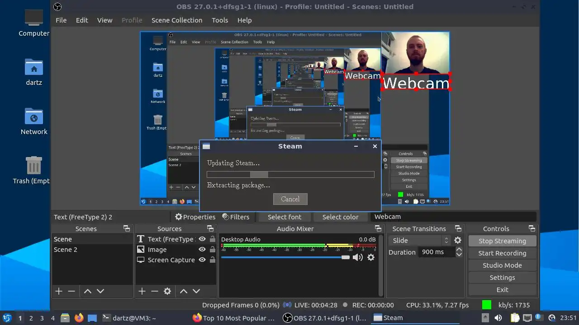This screenshot has width=579, height=325.
Task: Move the selected source up in the Sources panel
Action: pyautogui.click(x=184, y=291)
